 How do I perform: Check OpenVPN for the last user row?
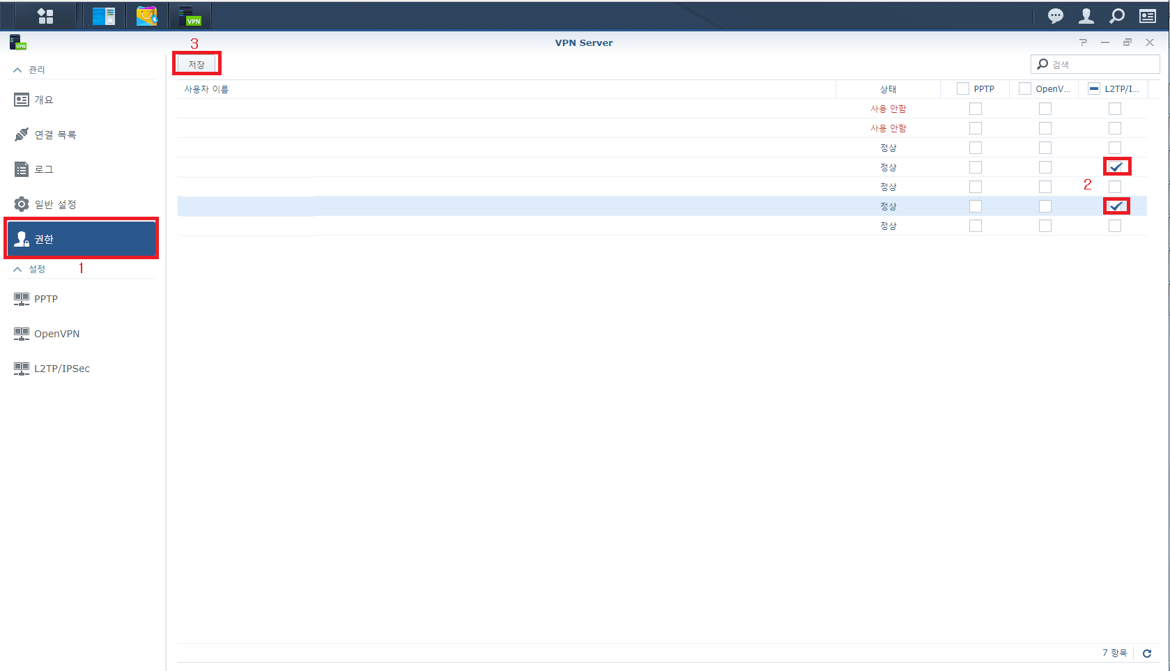[x=1045, y=226]
